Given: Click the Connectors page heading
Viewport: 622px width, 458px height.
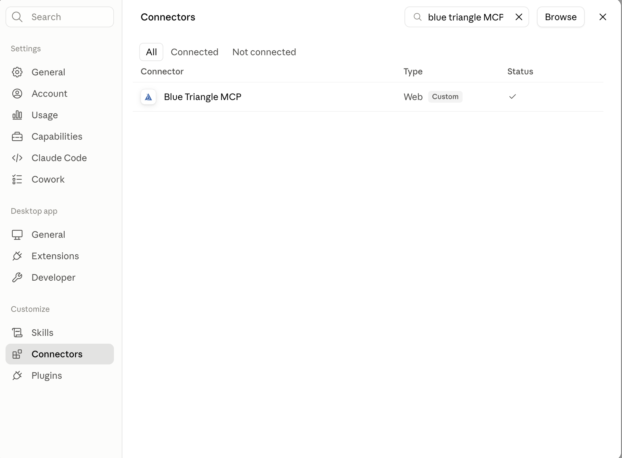Looking at the screenshot, I should (168, 17).
